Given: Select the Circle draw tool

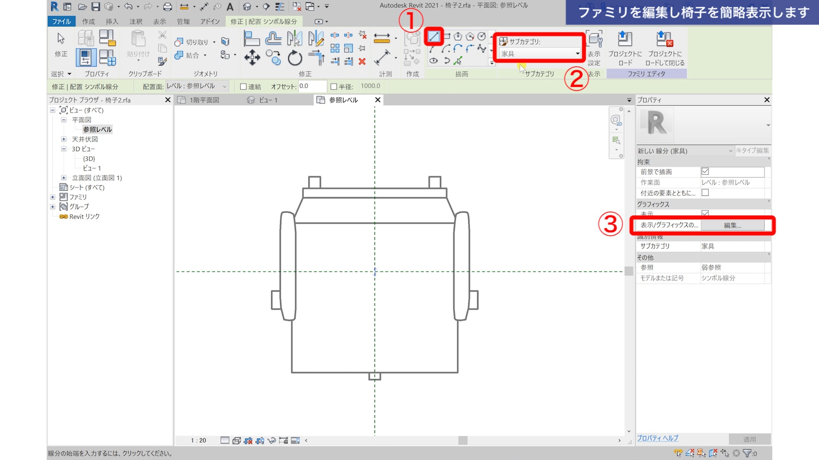Looking at the screenshot, I should coord(482,37).
